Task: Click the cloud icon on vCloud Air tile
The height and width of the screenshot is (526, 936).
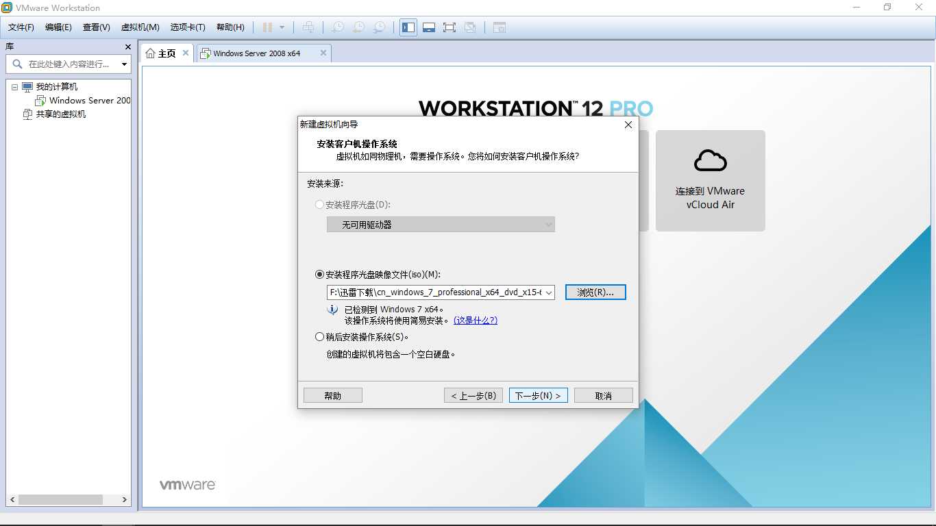Action: tap(711, 160)
